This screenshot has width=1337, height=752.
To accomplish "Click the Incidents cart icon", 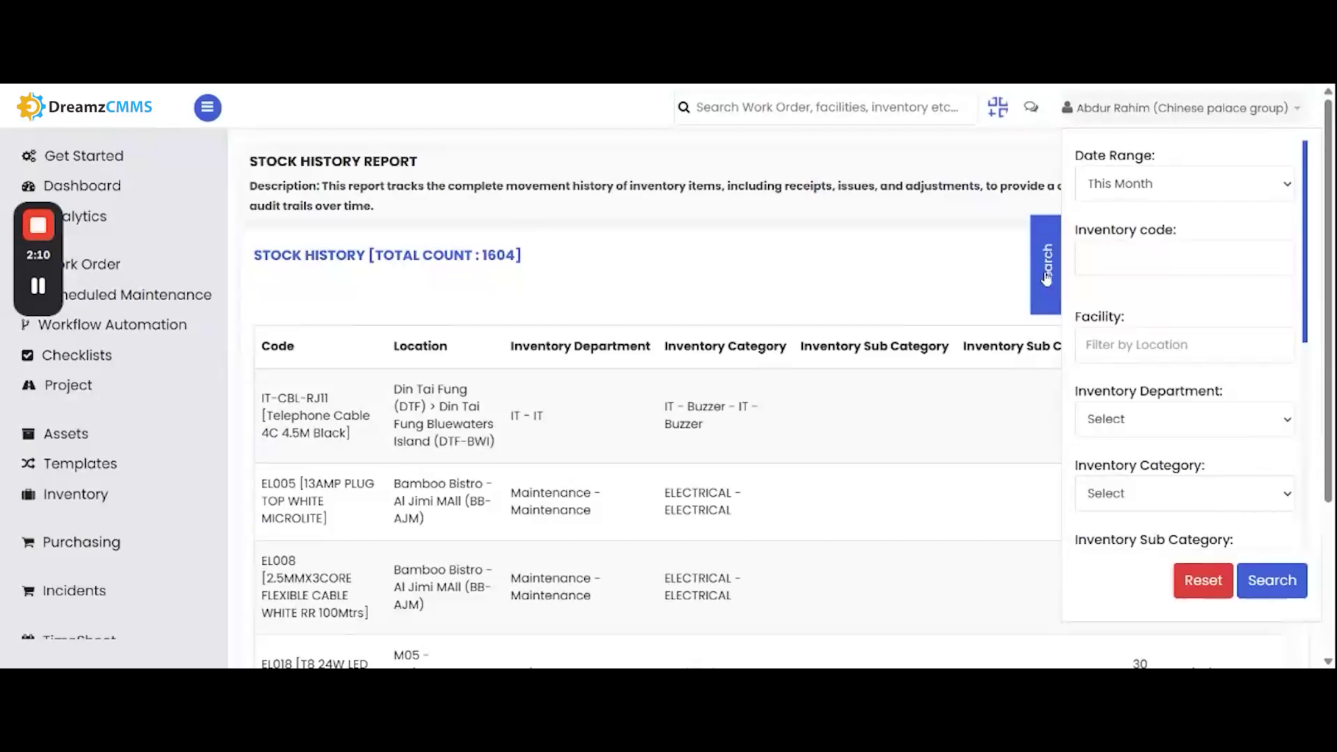I will pyautogui.click(x=28, y=591).
